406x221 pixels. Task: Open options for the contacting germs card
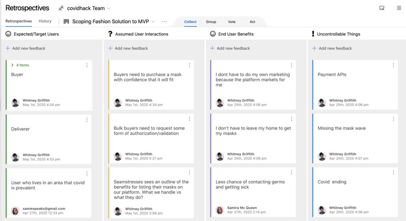291,172
